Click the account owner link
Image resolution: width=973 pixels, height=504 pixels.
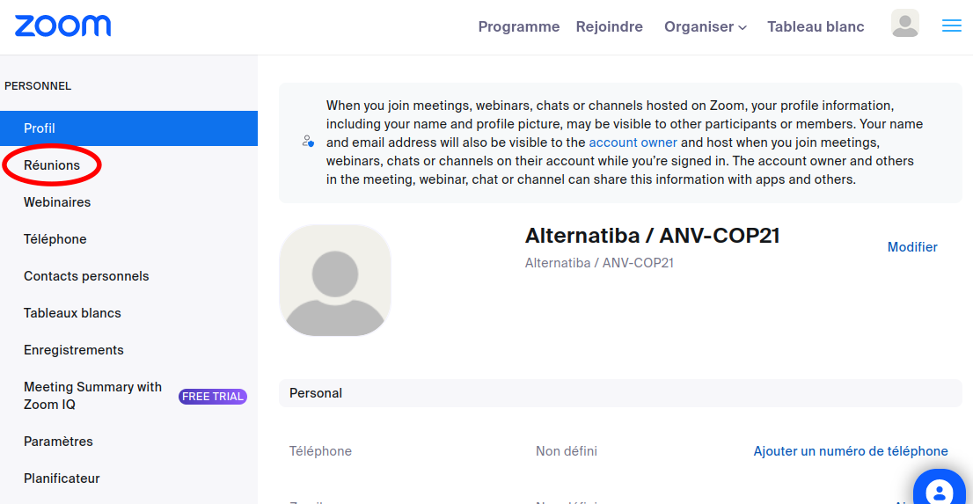pos(633,142)
